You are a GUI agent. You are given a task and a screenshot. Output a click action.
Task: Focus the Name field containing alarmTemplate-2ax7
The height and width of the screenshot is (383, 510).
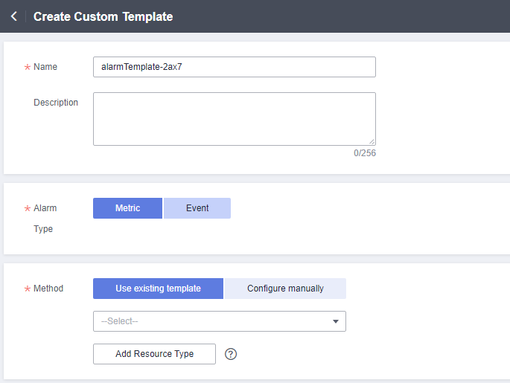tap(235, 67)
